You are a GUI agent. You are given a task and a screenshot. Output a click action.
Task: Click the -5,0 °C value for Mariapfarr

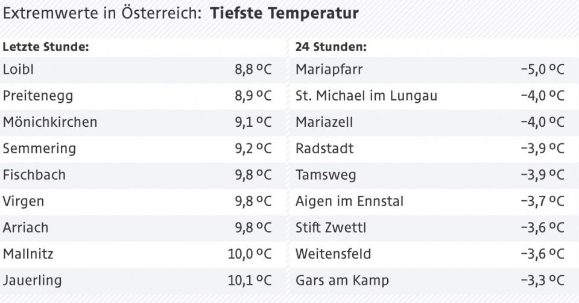(542, 70)
